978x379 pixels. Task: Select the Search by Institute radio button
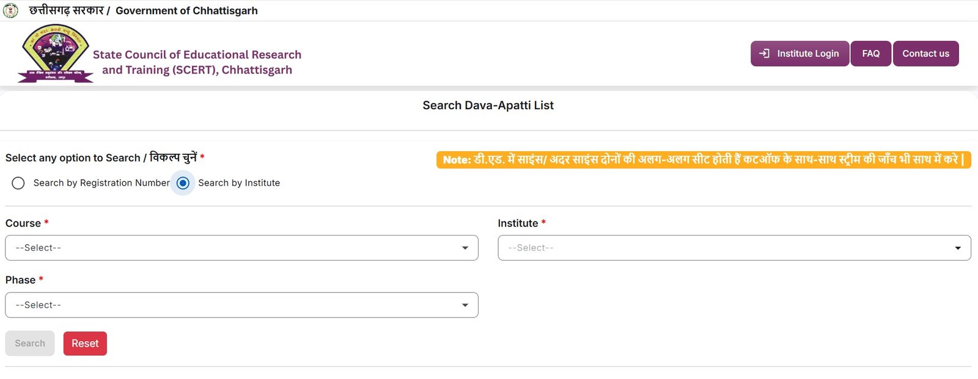click(183, 183)
